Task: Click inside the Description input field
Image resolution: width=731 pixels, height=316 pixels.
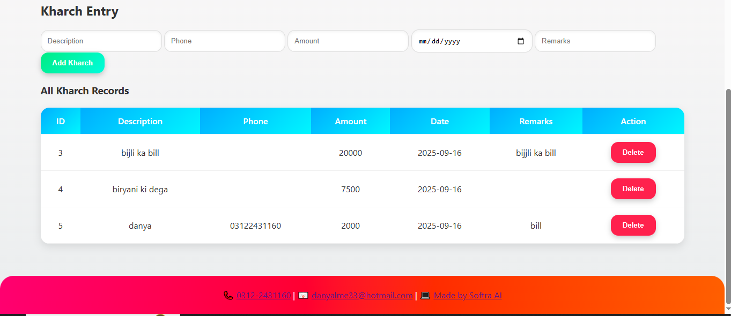Action: coord(101,41)
